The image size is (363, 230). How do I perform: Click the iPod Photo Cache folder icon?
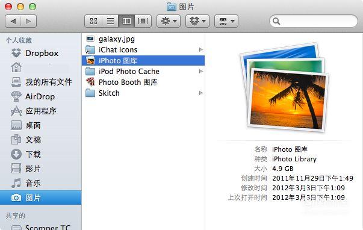point(90,71)
